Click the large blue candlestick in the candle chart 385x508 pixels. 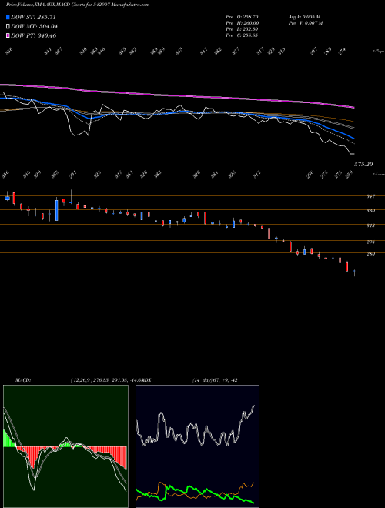coord(57,209)
